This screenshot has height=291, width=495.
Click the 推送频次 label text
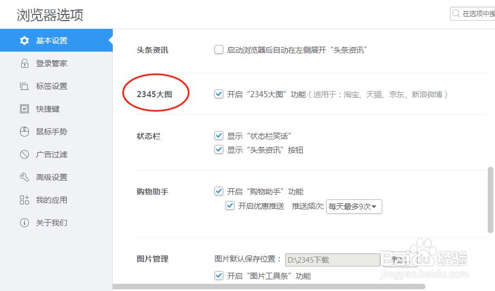click(x=308, y=207)
